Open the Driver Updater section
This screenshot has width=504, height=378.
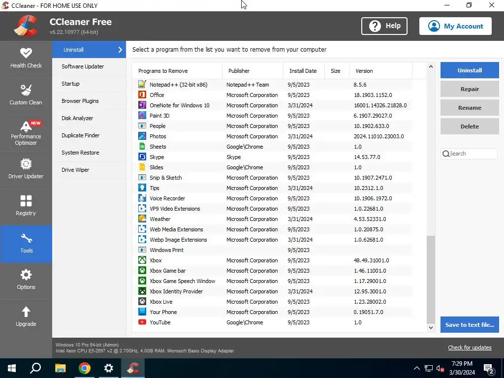(x=26, y=169)
